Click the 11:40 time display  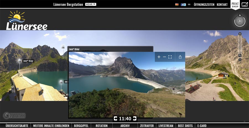tap(125, 119)
